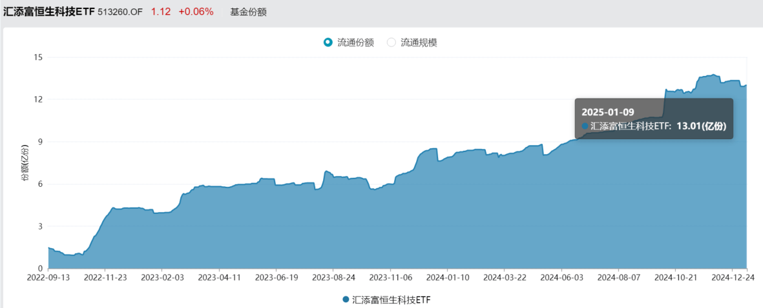The width and height of the screenshot is (763, 308).
Task: Click the x-axis date 2024-10-21
Action: click(x=675, y=278)
